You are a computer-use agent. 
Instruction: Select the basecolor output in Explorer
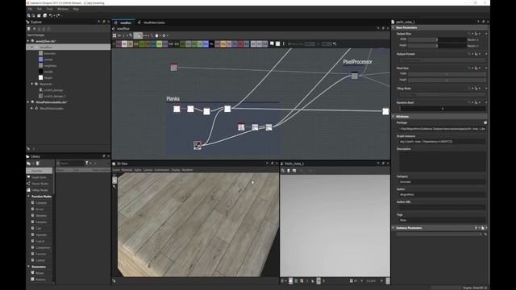click(47, 53)
